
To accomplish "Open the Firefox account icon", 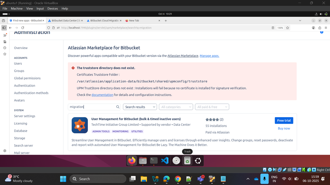I will 313,28.
